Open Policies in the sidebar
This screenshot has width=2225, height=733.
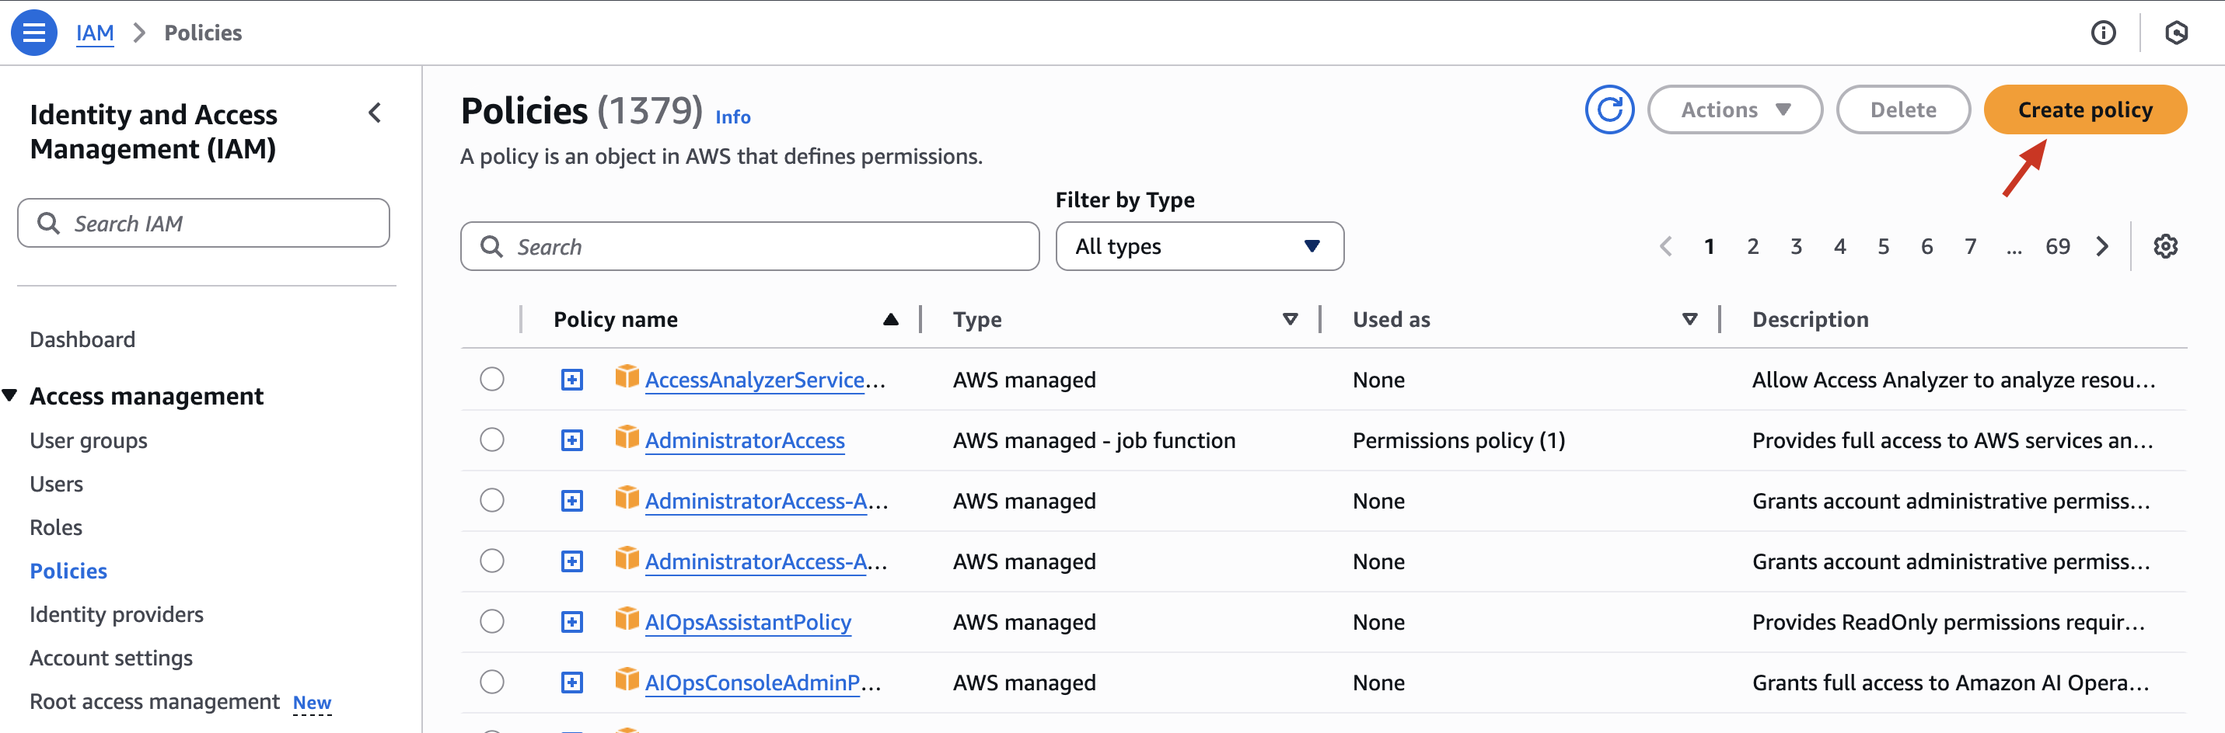(x=68, y=571)
